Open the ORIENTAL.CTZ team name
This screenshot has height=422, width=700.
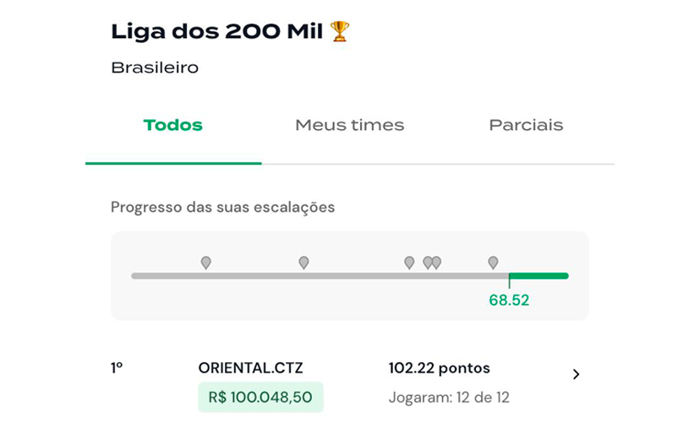point(250,368)
